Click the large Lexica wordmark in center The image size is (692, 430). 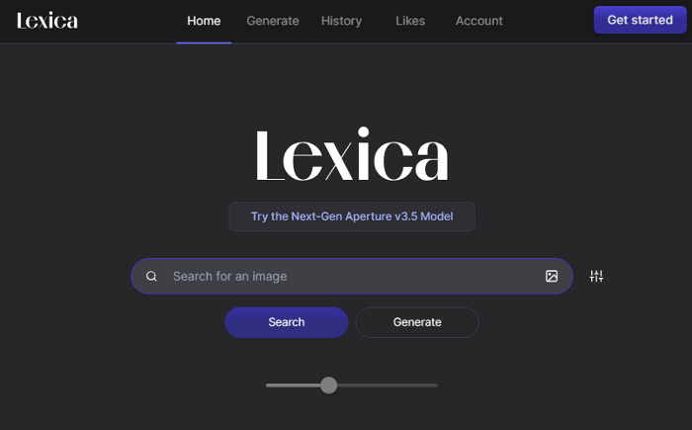point(352,154)
